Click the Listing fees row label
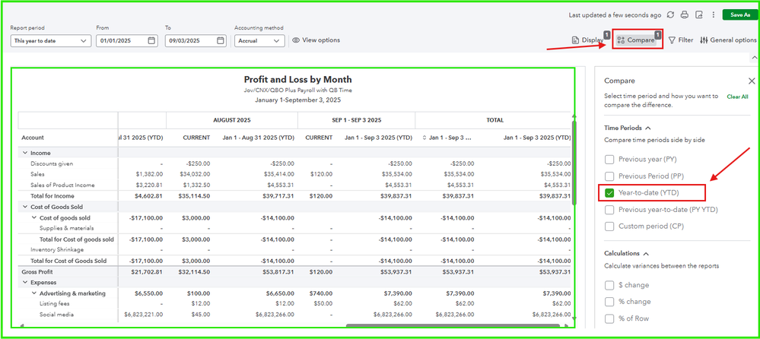This screenshot has width=760, height=339. pyautogui.click(x=54, y=304)
